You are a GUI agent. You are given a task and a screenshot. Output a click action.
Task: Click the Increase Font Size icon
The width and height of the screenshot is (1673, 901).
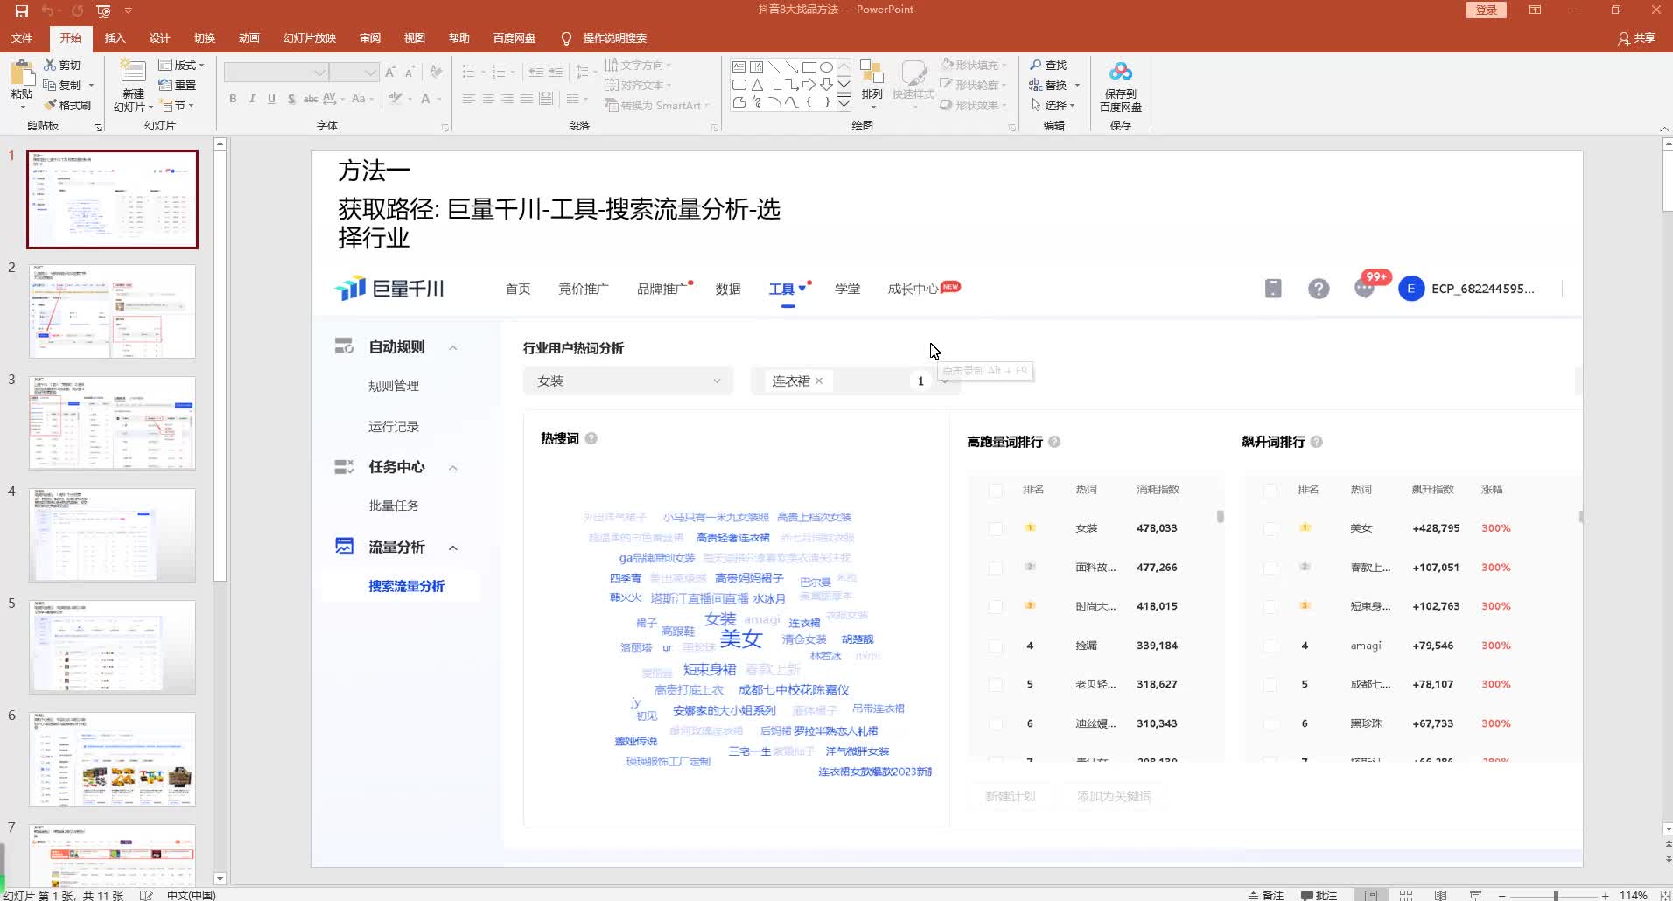390,72
